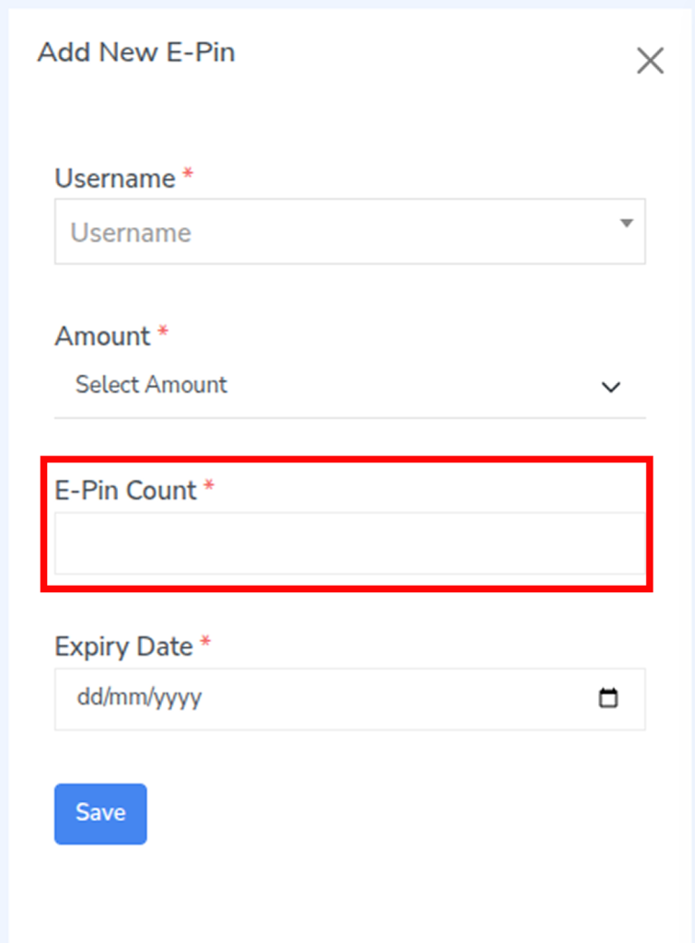Focus the E-Pin Count input field
The width and height of the screenshot is (695, 943).
pyautogui.click(x=350, y=544)
